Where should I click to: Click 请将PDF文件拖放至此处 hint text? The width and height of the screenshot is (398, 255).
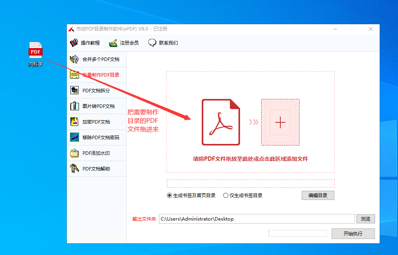click(251, 159)
